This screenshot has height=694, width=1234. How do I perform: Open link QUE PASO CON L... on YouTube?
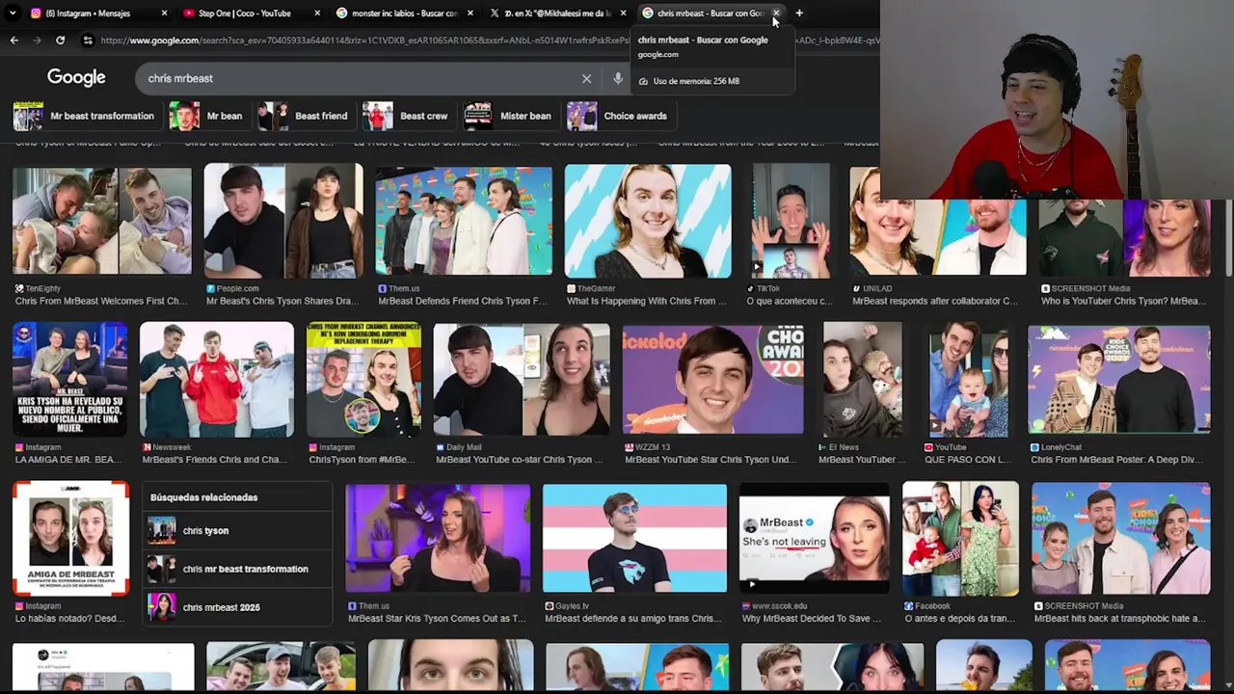pos(967,460)
